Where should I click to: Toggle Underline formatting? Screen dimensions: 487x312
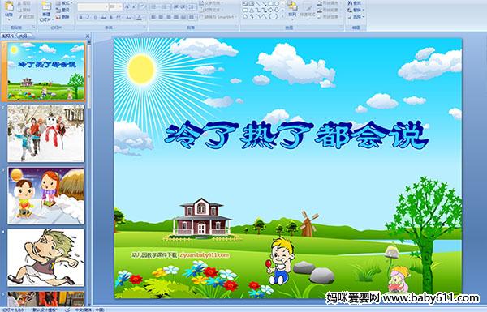click(x=95, y=18)
